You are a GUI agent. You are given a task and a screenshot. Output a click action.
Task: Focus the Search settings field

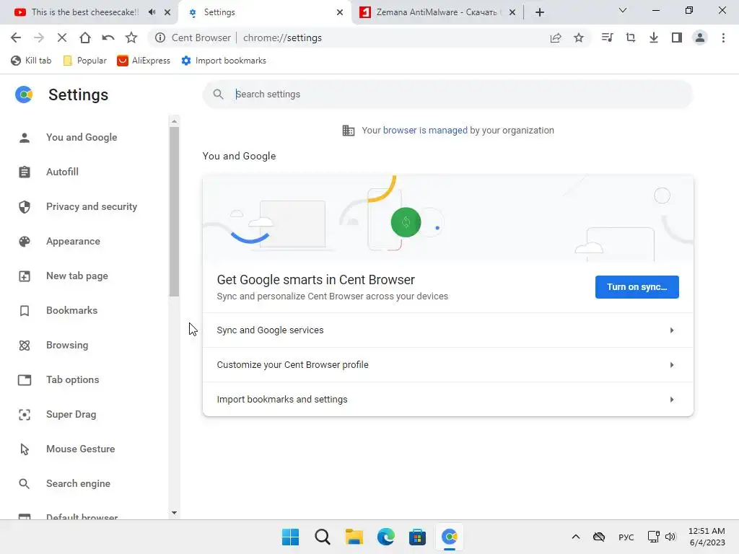[x=447, y=94]
